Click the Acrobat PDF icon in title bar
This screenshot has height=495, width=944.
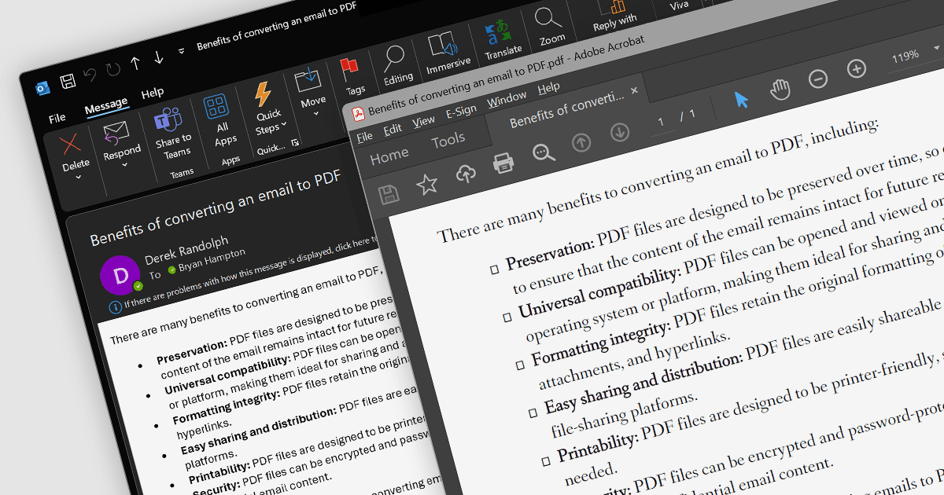pos(358,114)
